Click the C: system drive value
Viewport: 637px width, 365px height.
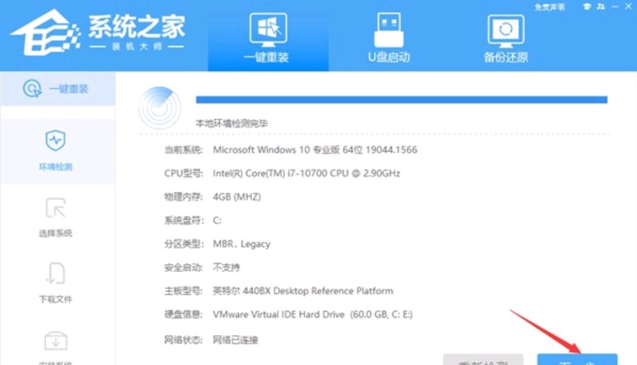coord(217,220)
